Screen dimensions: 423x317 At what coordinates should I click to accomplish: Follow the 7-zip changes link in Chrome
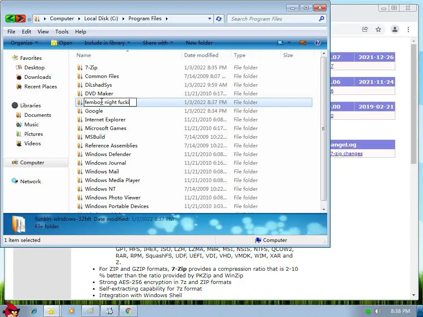347,154
